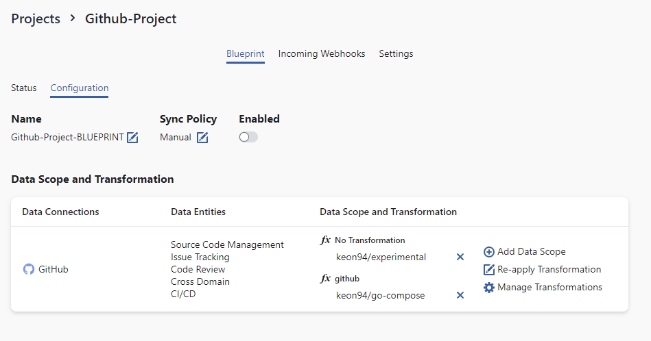
Task: Toggle the Enabled switch
Action: coord(248,138)
